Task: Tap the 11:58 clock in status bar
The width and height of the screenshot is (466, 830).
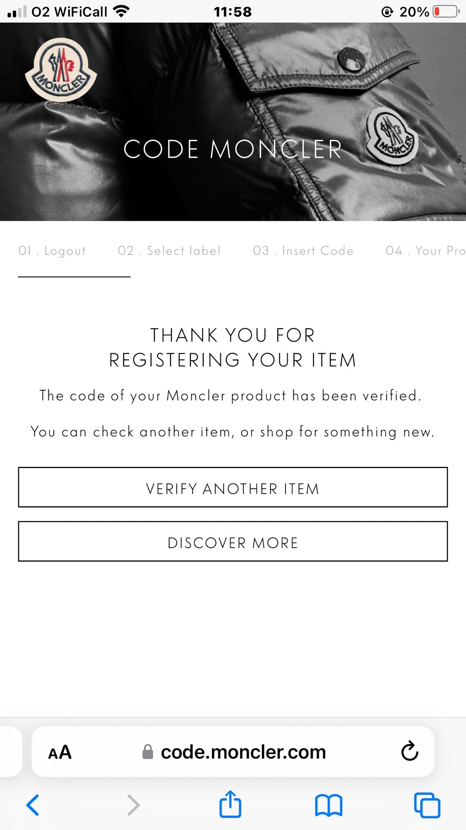Action: (x=233, y=12)
